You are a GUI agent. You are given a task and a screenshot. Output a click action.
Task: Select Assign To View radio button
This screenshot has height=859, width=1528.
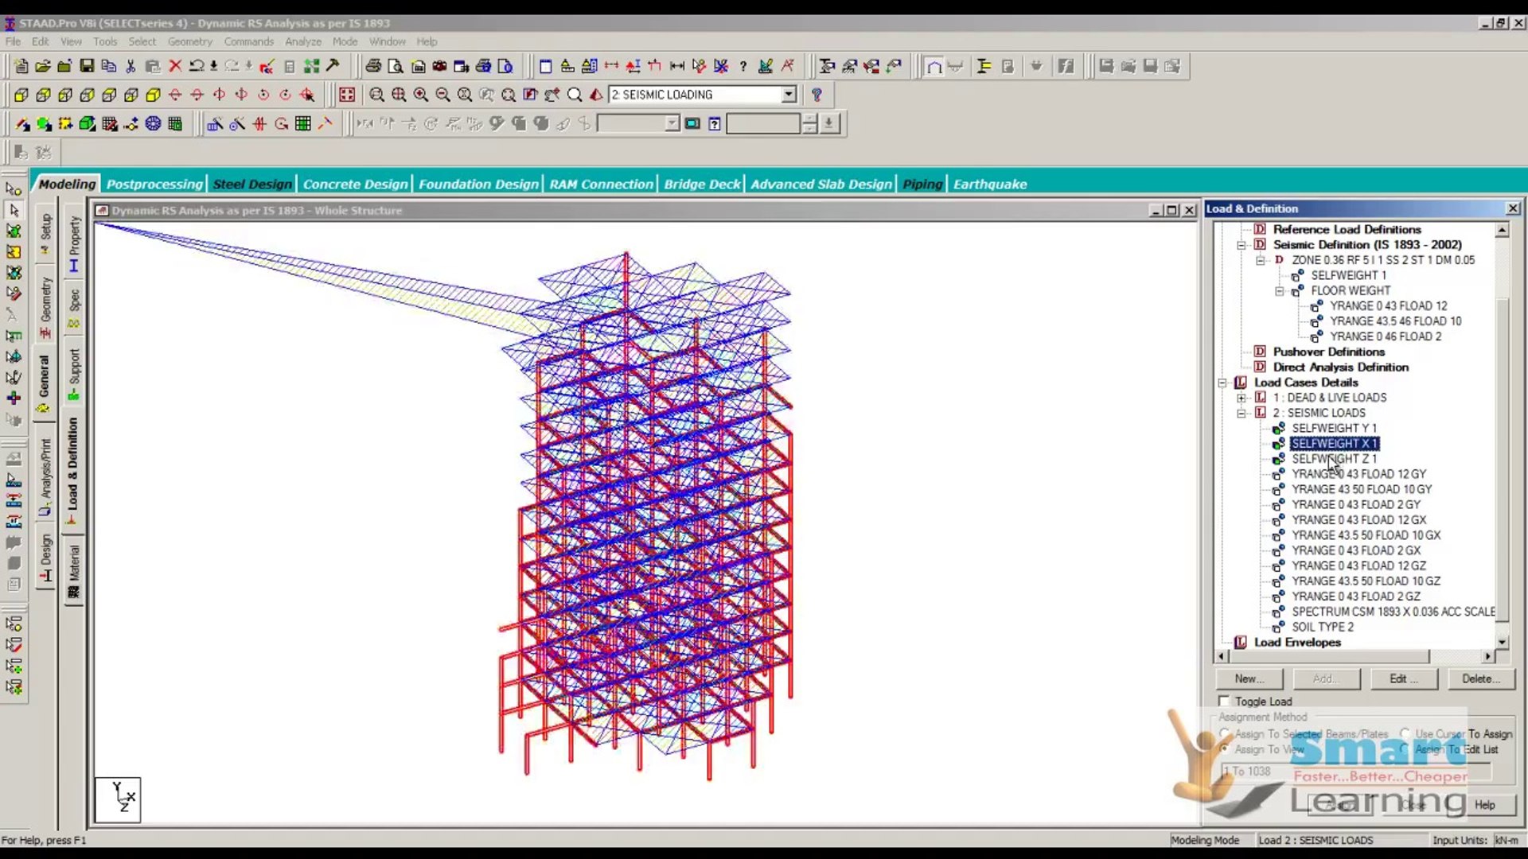point(1225,749)
